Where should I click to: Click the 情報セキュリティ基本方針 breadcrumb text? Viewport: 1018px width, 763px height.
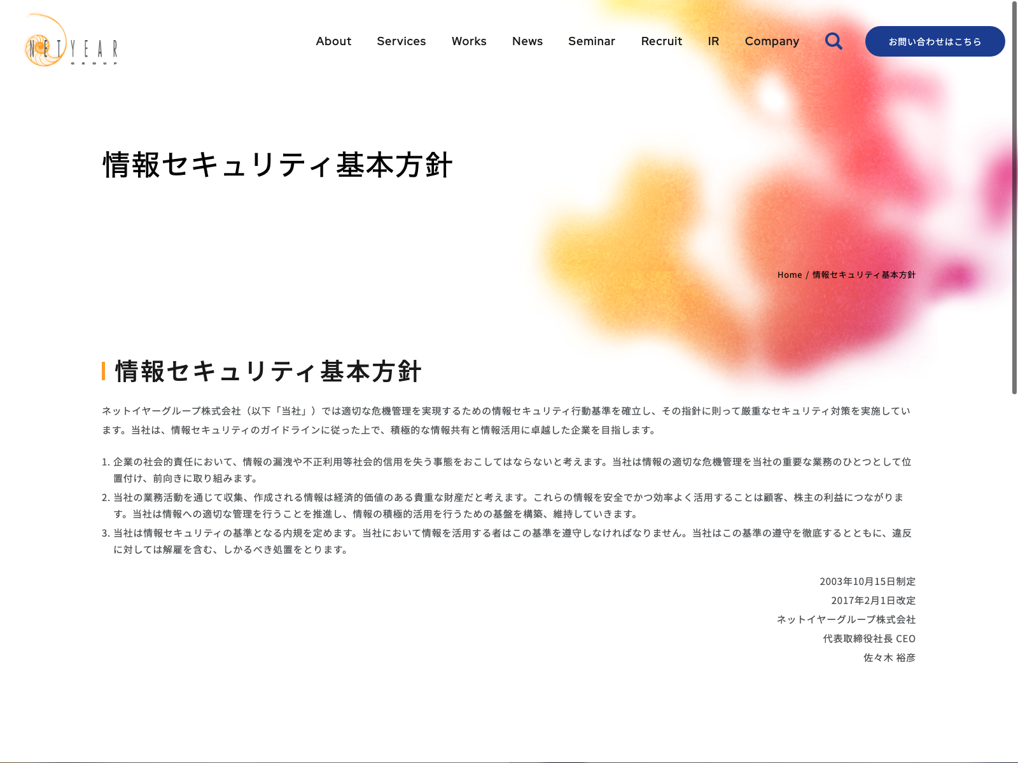(x=863, y=275)
